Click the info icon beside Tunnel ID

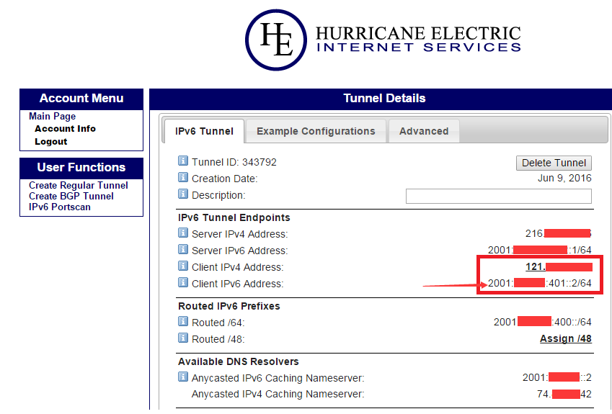[183, 162]
